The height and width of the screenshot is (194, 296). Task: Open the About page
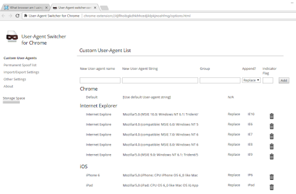tap(8, 86)
